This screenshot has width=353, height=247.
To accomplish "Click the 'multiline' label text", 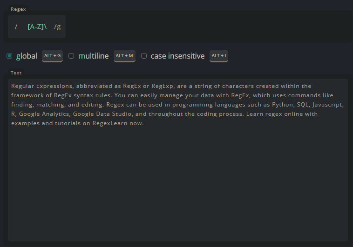I will (93, 56).
